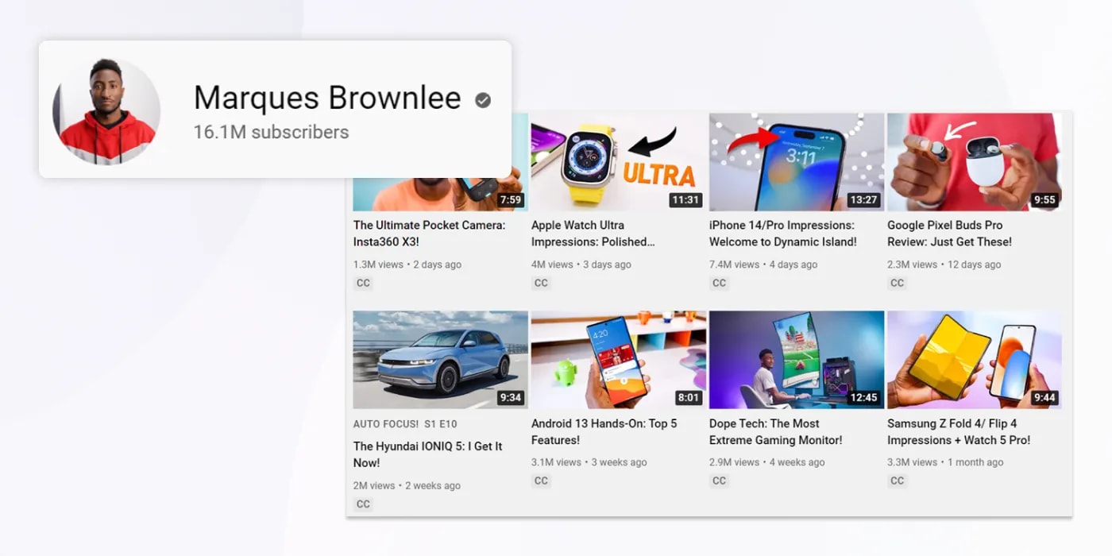Open the title "Samsung Z Fold 4/ Flip 4 Impressions"

click(x=959, y=431)
